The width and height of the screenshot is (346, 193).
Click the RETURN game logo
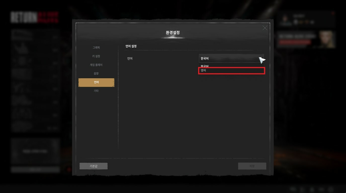point(35,17)
